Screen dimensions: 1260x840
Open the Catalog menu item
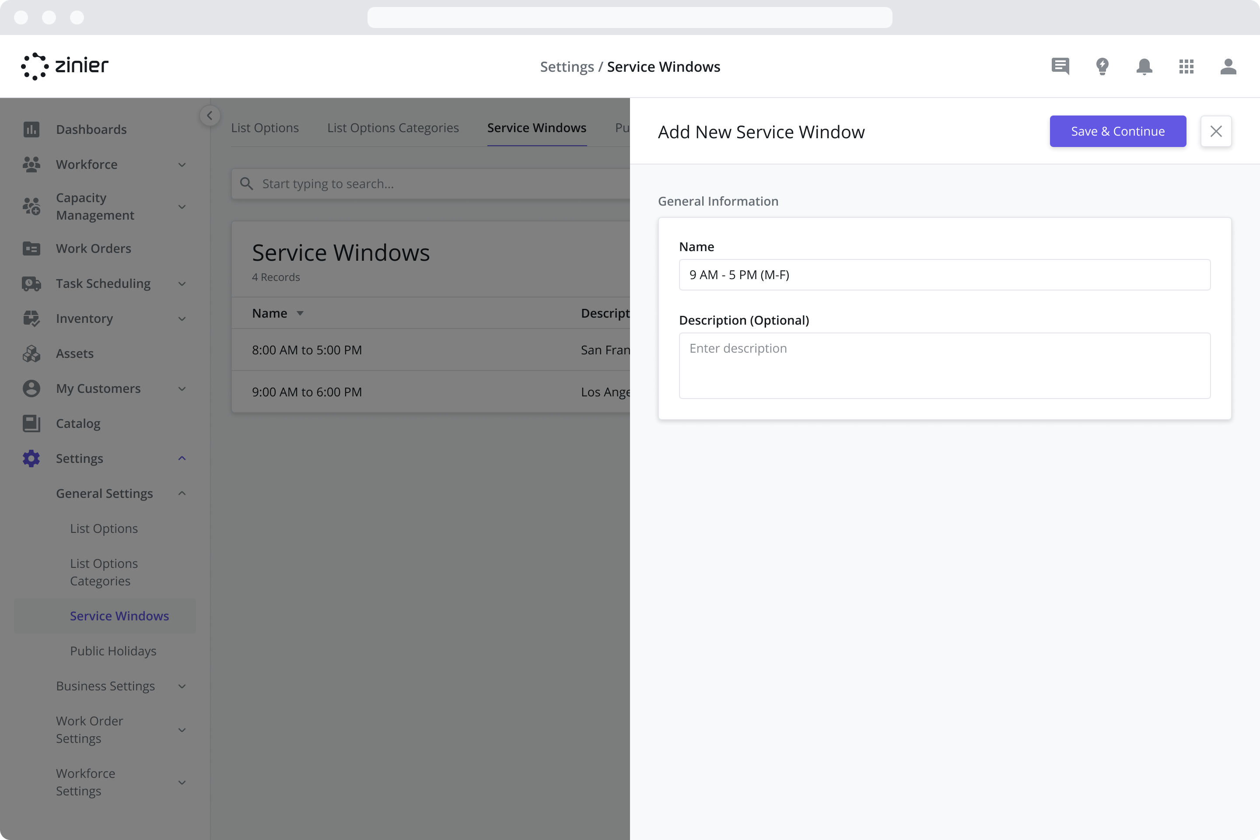pos(78,423)
